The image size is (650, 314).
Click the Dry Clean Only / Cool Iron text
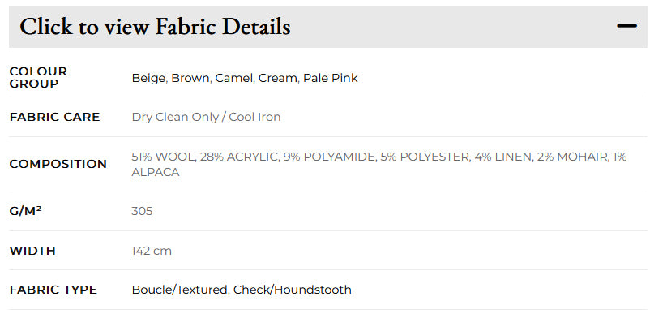coord(206,117)
